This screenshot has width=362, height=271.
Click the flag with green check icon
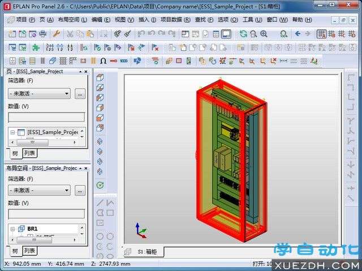pyautogui.click(x=97, y=47)
